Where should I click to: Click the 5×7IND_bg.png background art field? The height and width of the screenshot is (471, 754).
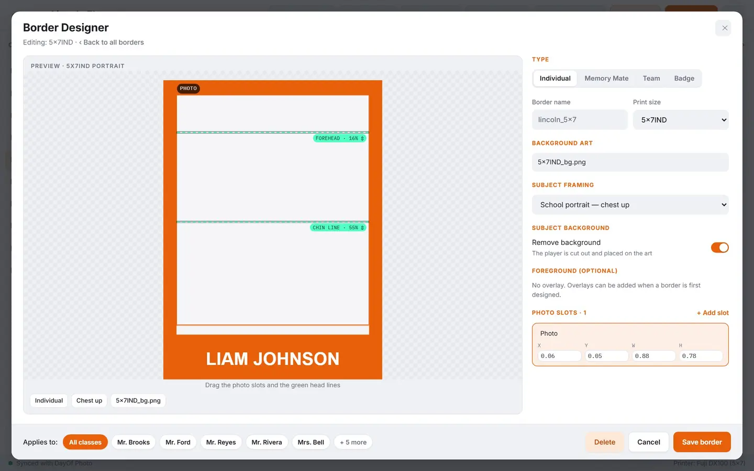(x=630, y=162)
